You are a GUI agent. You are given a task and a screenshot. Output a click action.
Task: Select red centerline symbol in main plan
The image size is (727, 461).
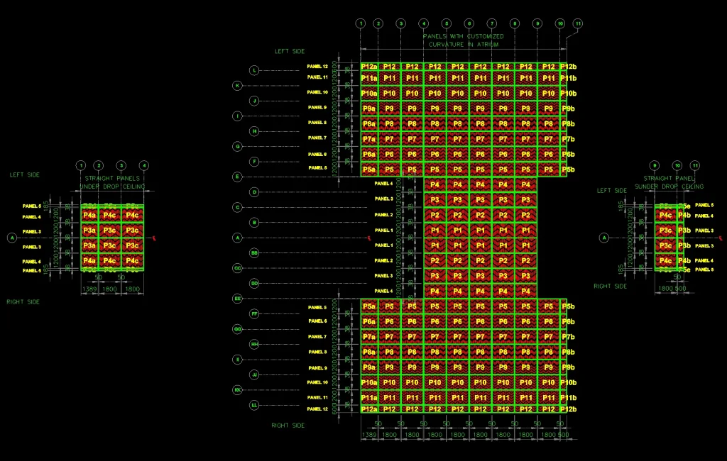370,238
